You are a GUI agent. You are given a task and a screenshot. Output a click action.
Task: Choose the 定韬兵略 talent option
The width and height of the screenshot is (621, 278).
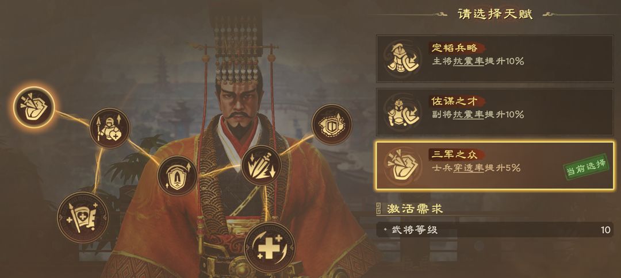pyautogui.click(x=494, y=59)
